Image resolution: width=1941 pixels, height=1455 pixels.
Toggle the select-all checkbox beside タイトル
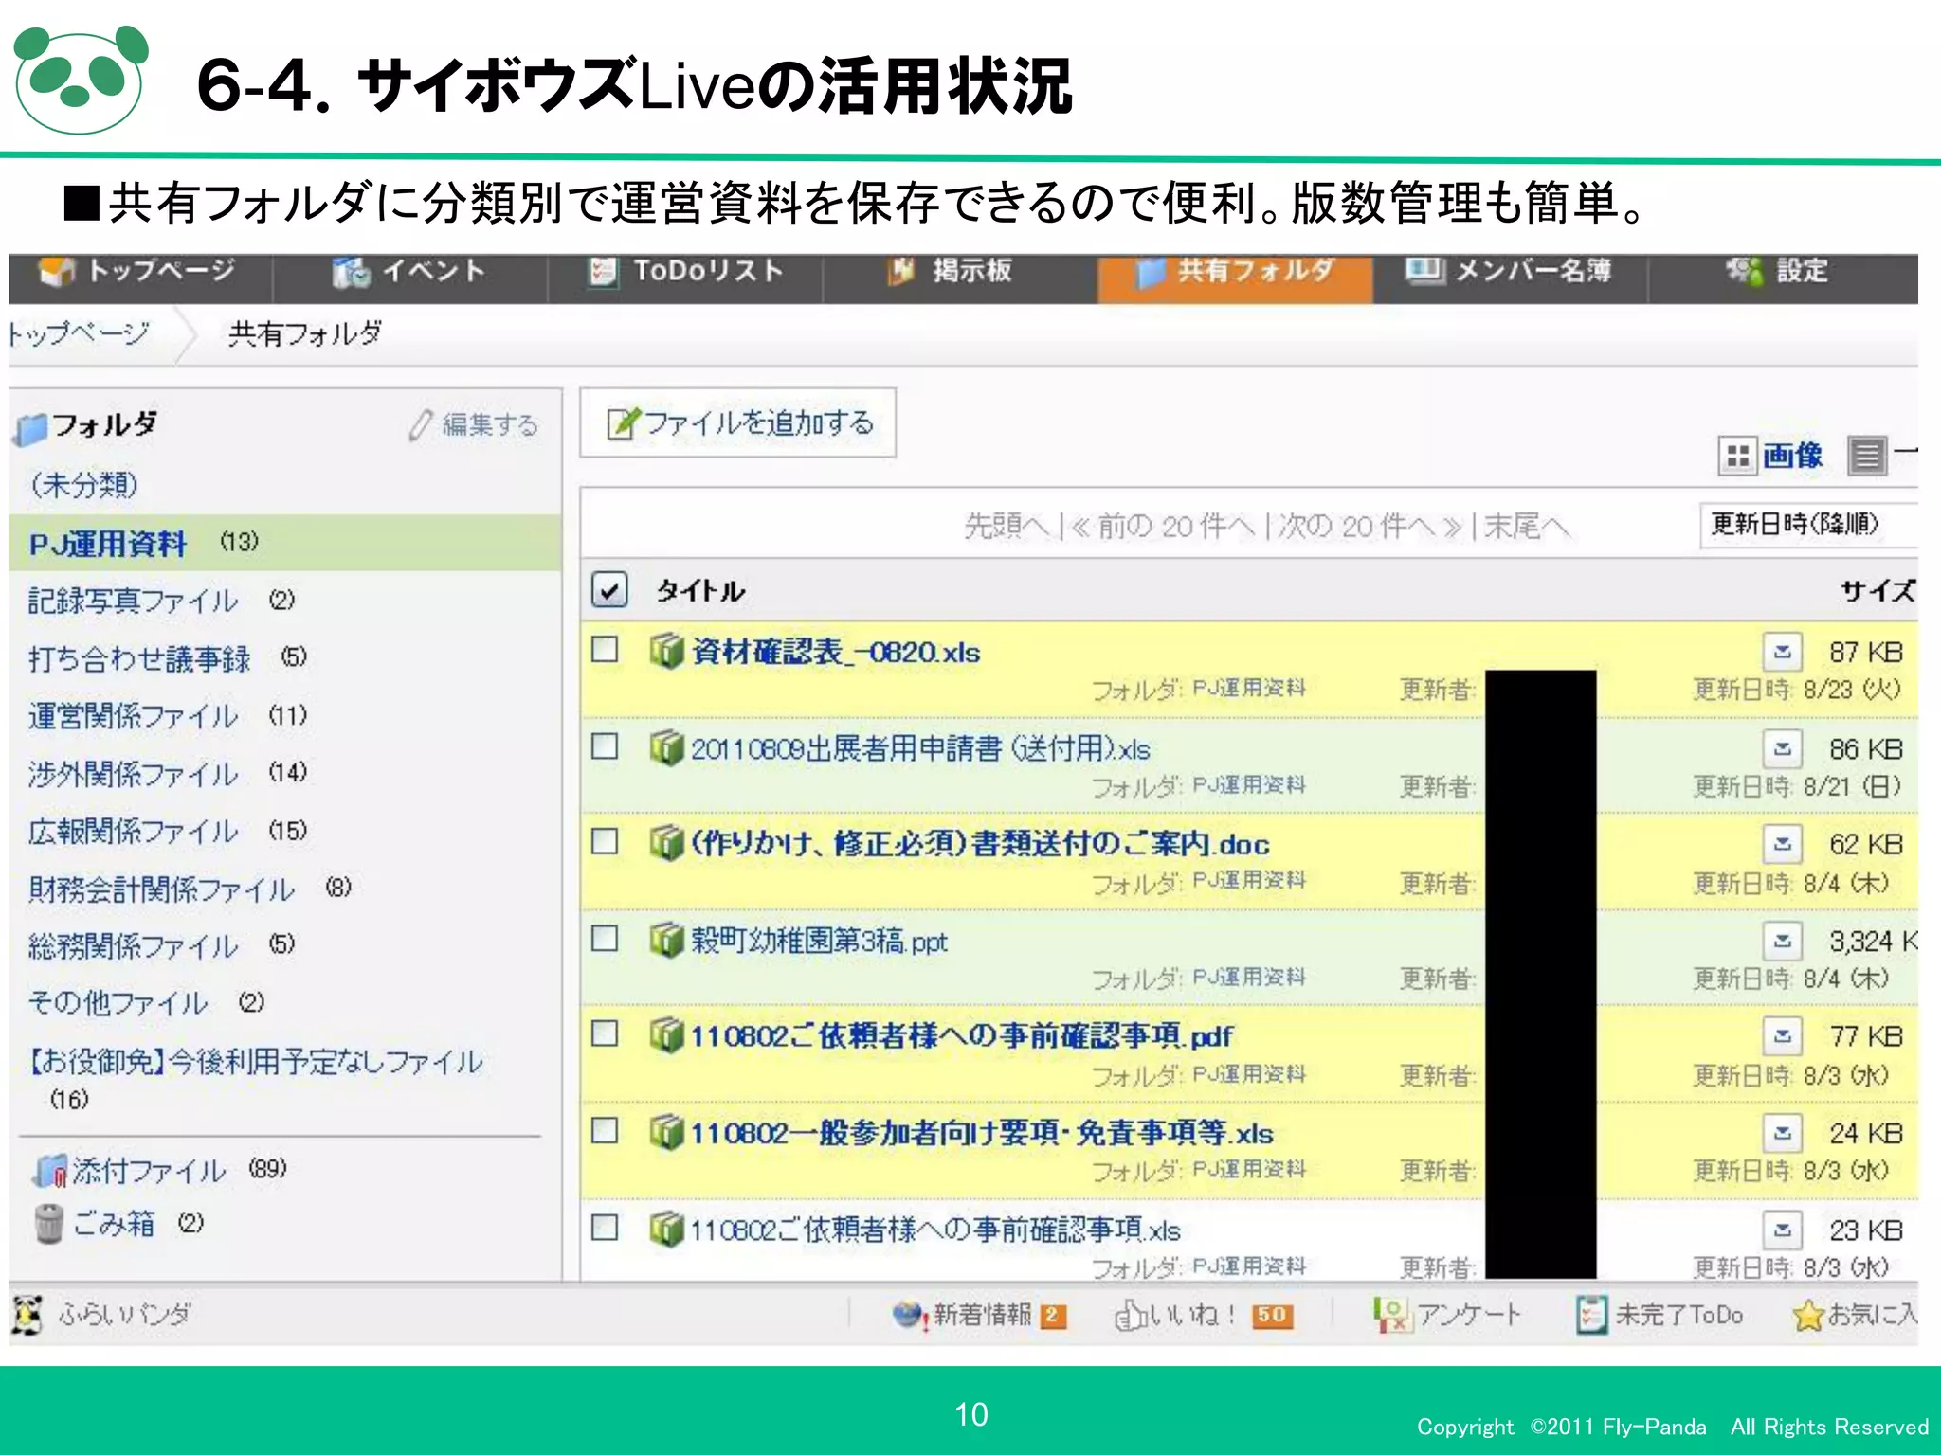tap(609, 589)
